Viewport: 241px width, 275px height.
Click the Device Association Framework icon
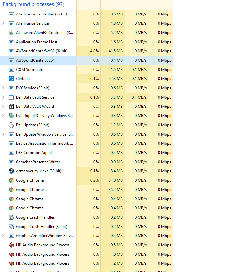pyautogui.click(x=11, y=143)
